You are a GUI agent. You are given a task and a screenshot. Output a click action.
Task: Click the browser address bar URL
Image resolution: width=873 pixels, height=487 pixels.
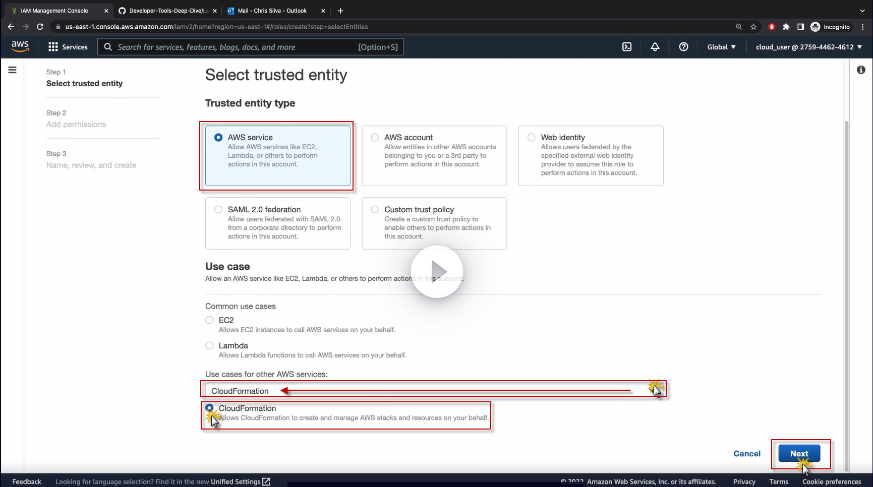(217, 27)
